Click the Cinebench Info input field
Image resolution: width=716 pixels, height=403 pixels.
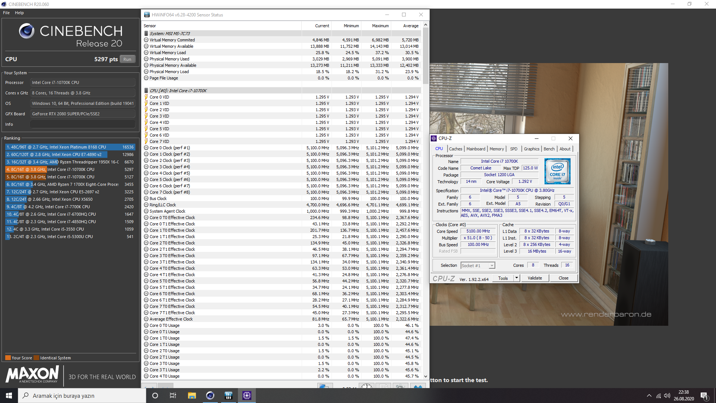[83, 124]
